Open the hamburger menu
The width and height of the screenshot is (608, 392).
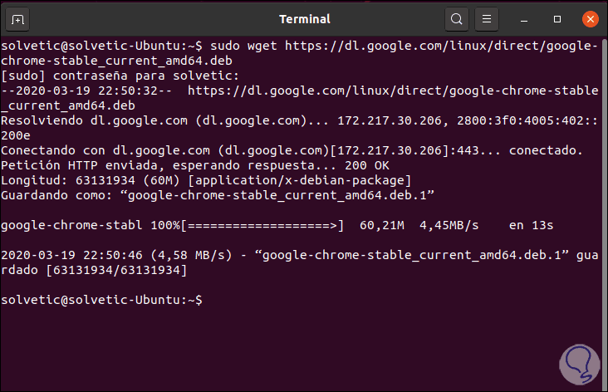[x=488, y=18]
